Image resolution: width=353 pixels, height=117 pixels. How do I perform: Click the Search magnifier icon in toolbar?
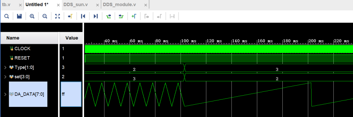click(7, 16)
